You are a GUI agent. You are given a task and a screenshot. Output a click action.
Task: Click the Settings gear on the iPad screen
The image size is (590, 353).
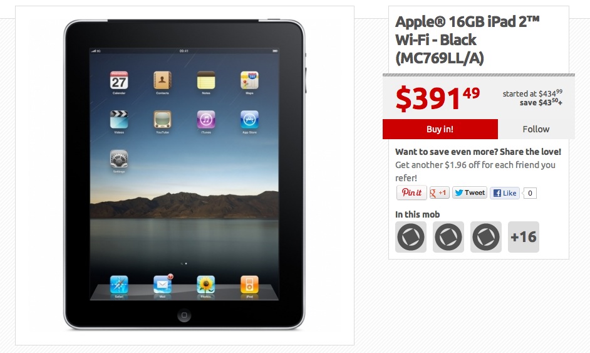(x=119, y=159)
